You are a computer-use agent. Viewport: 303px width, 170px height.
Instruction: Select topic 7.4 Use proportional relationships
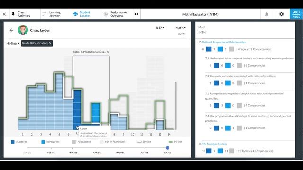[x=248, y=119]
